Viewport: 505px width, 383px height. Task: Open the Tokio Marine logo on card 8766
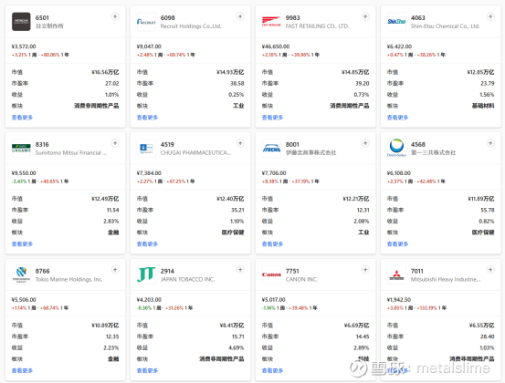click(x=21, y=274)
